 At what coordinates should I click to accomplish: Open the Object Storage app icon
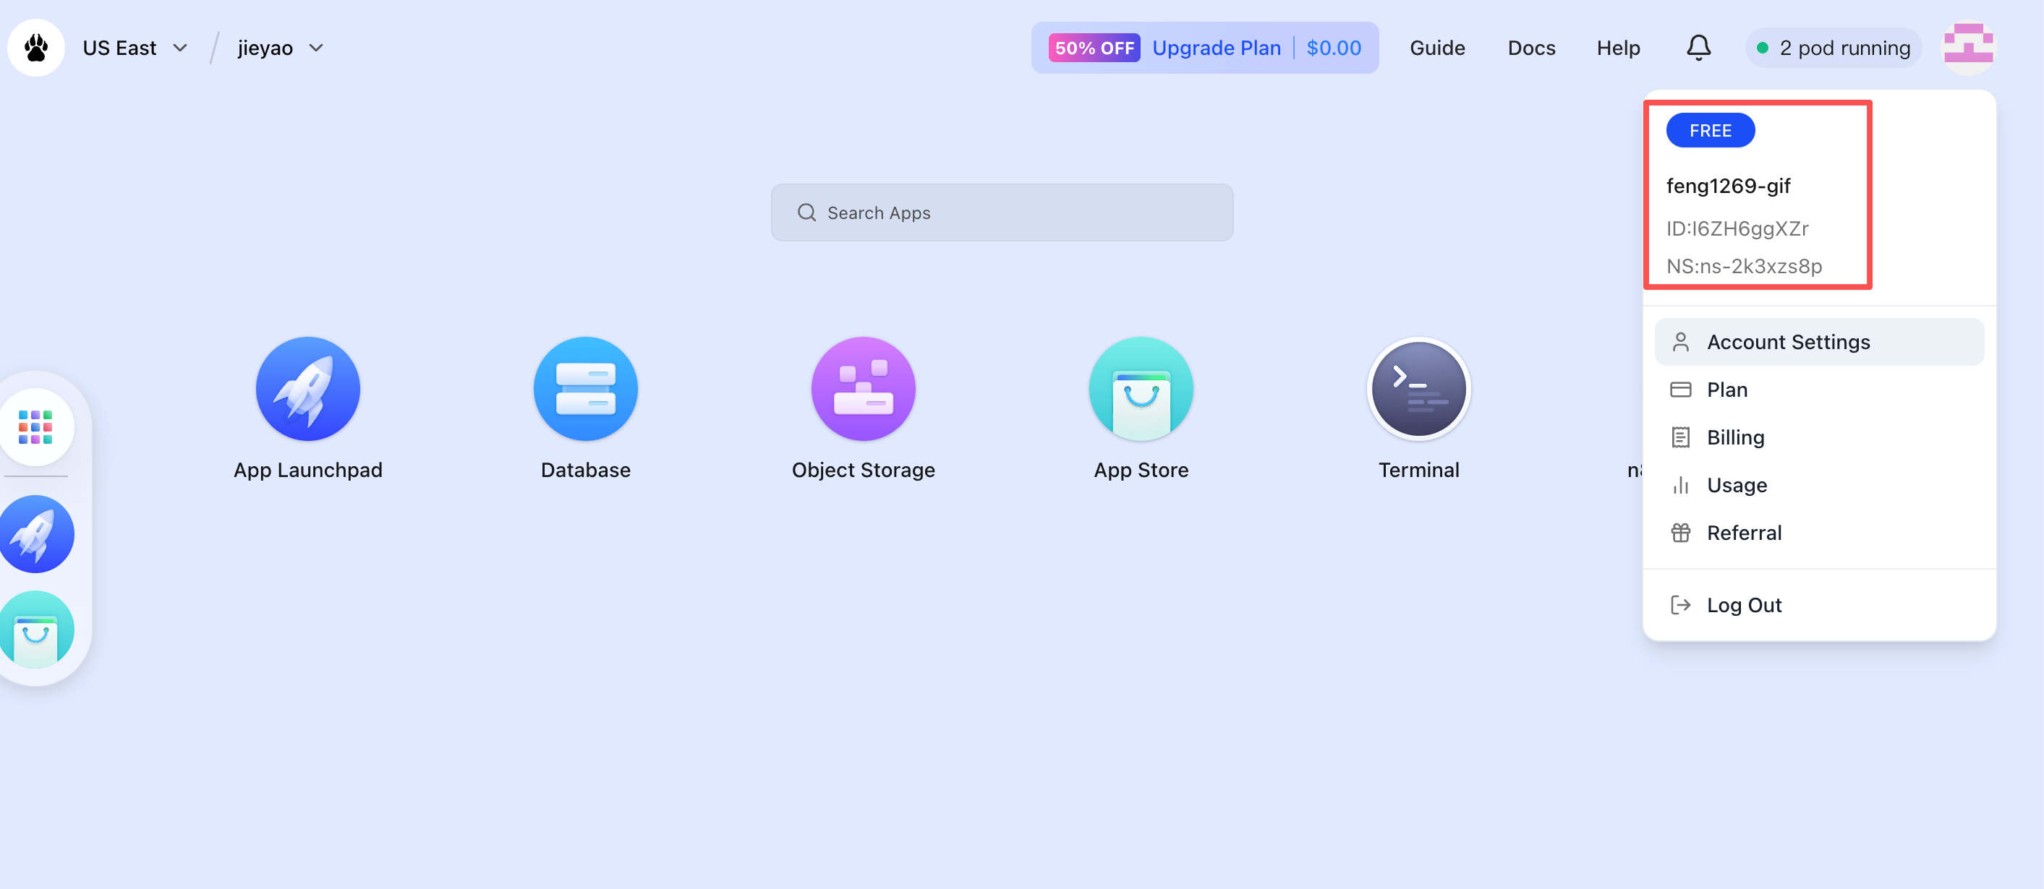(862, 389)
